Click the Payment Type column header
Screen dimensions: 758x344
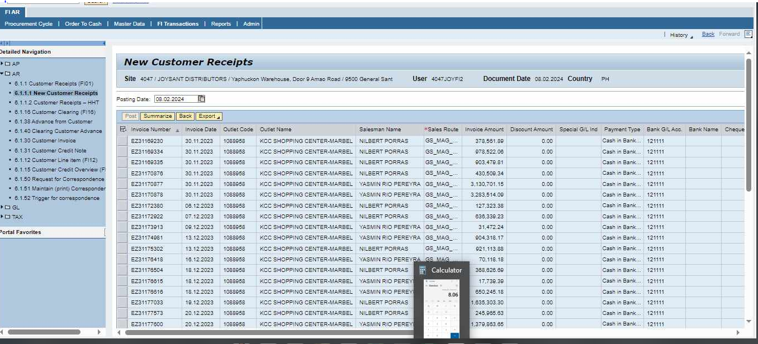click(x=622, y=129)
